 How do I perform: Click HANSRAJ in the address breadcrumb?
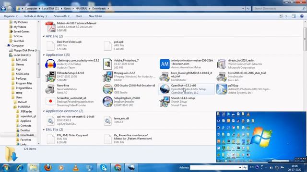[x=82, y=9]
